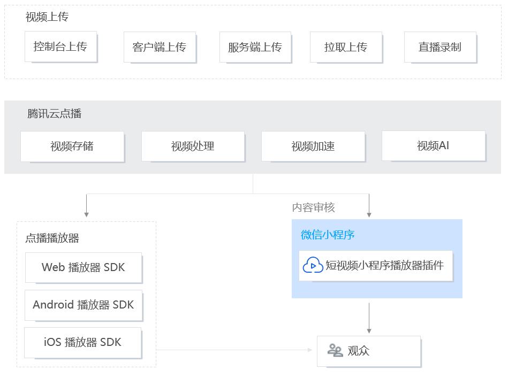Image resolution: width=508 pixels, height=378 pixels.
Task: Click the 内容审核 label
Action: click(x=313, y=207)
